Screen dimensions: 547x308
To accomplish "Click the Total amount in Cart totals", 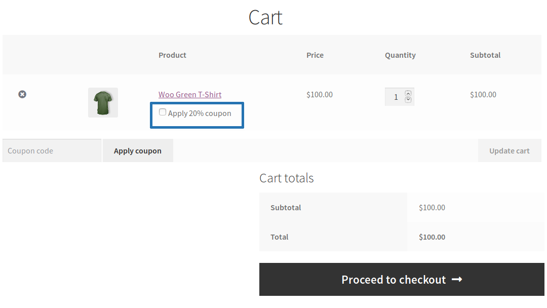I will pyautogui.click(x=432, y=237).
